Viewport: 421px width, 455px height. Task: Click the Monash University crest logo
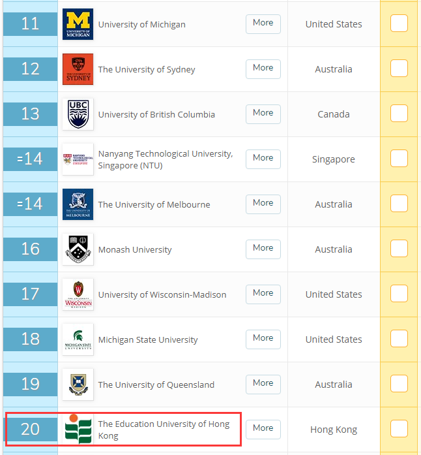[78, 249]
